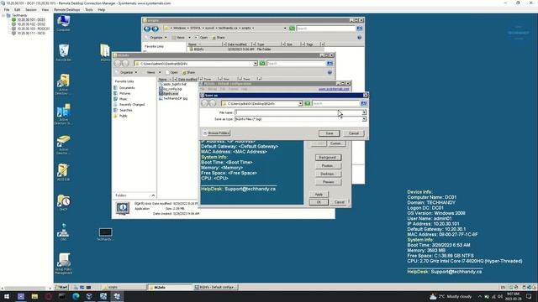The height and width of the screenshot is (302, 538).
Task: Open the Tools menu
Action: click(x=89, y=9)
